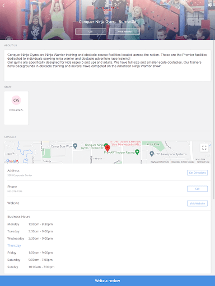Select Monday hours 1:00pm - 8:30pm

40,224
